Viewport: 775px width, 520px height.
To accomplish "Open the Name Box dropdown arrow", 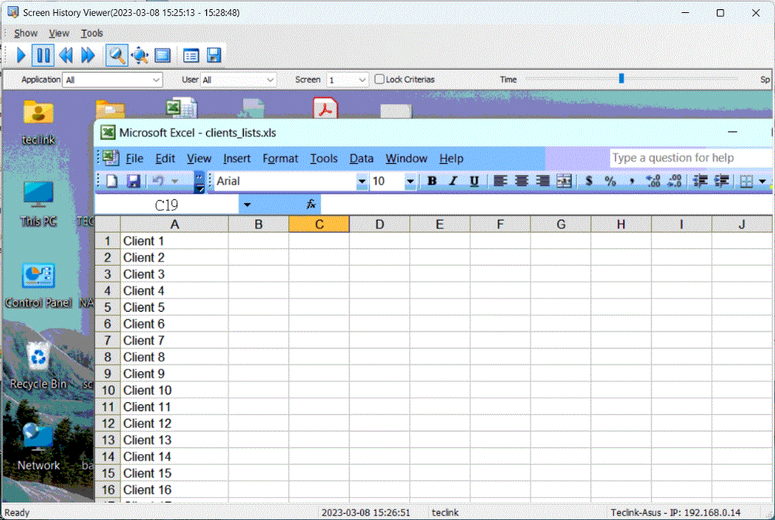I will point(247,205).
